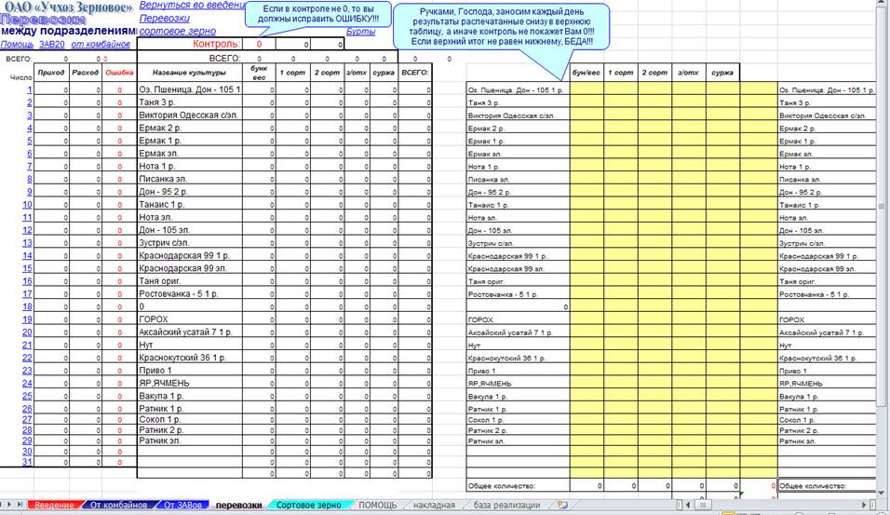Viewport: 890px width, 515px height.
Task: Follow the Бурты link
Action: (x=360, y=32)
